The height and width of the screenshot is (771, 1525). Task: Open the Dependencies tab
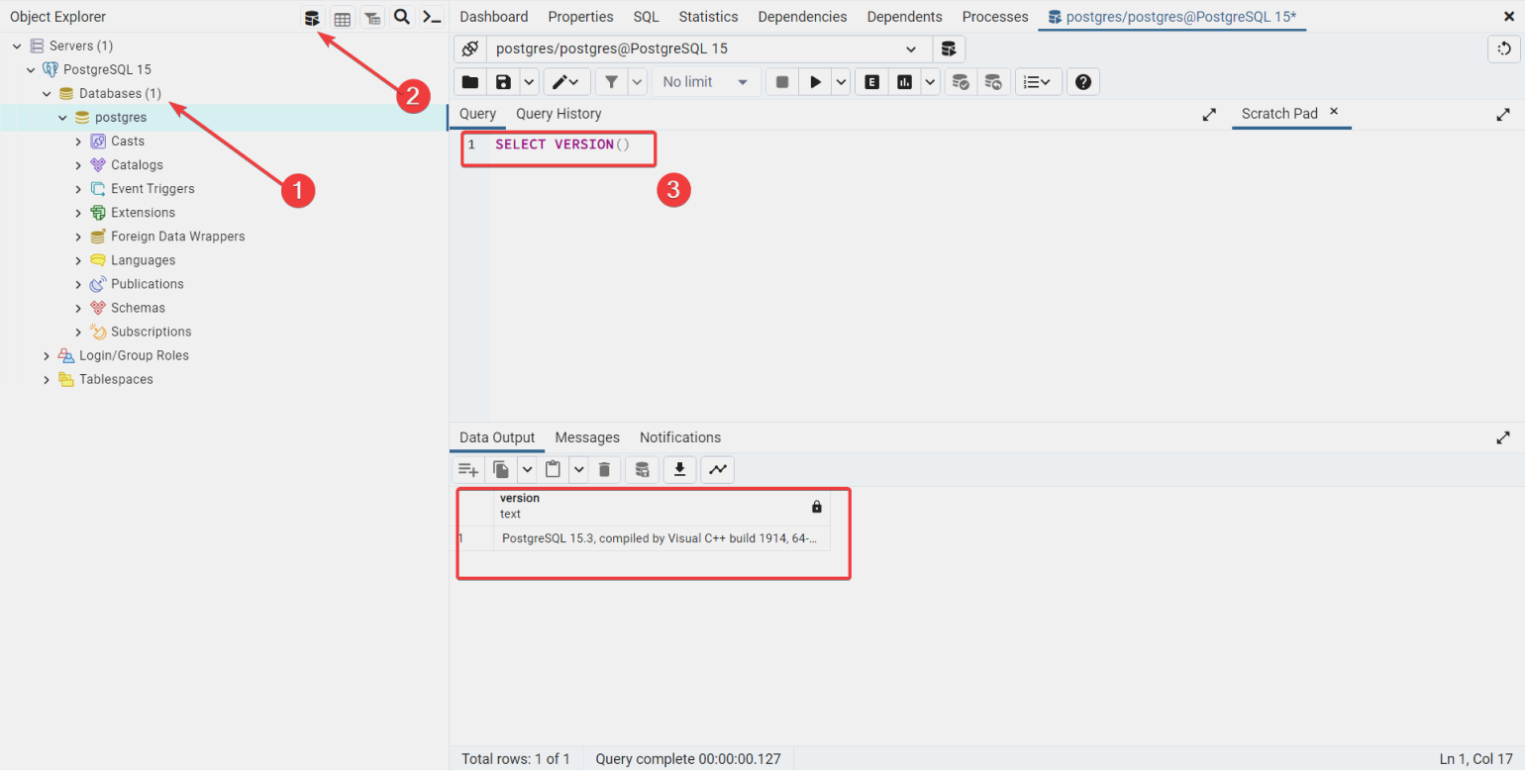[x=802, y=17]
